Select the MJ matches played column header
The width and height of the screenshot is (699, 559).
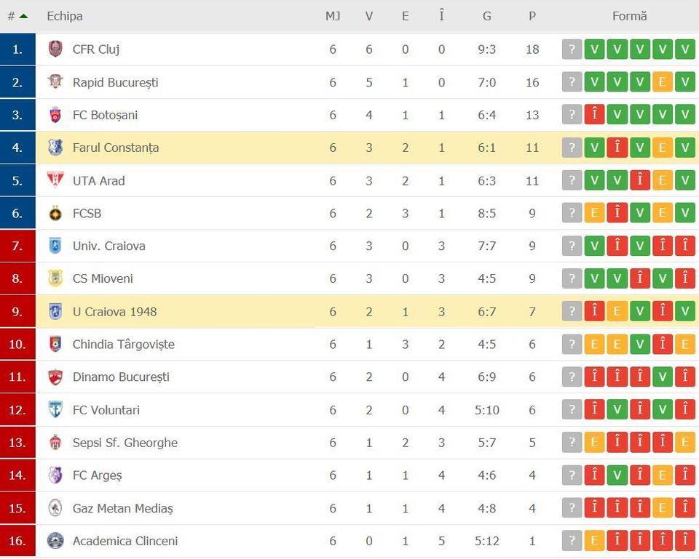point(333,16)
